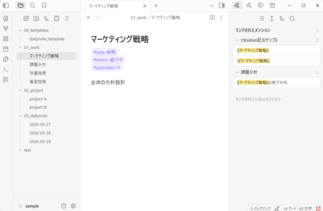Screen dimensions: 323x211
Task: Open the outgoing links pane
Action: point(249,5)
